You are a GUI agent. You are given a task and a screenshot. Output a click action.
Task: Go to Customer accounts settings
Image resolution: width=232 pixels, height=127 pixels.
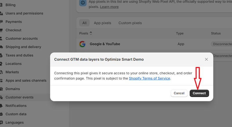[21, 38]
